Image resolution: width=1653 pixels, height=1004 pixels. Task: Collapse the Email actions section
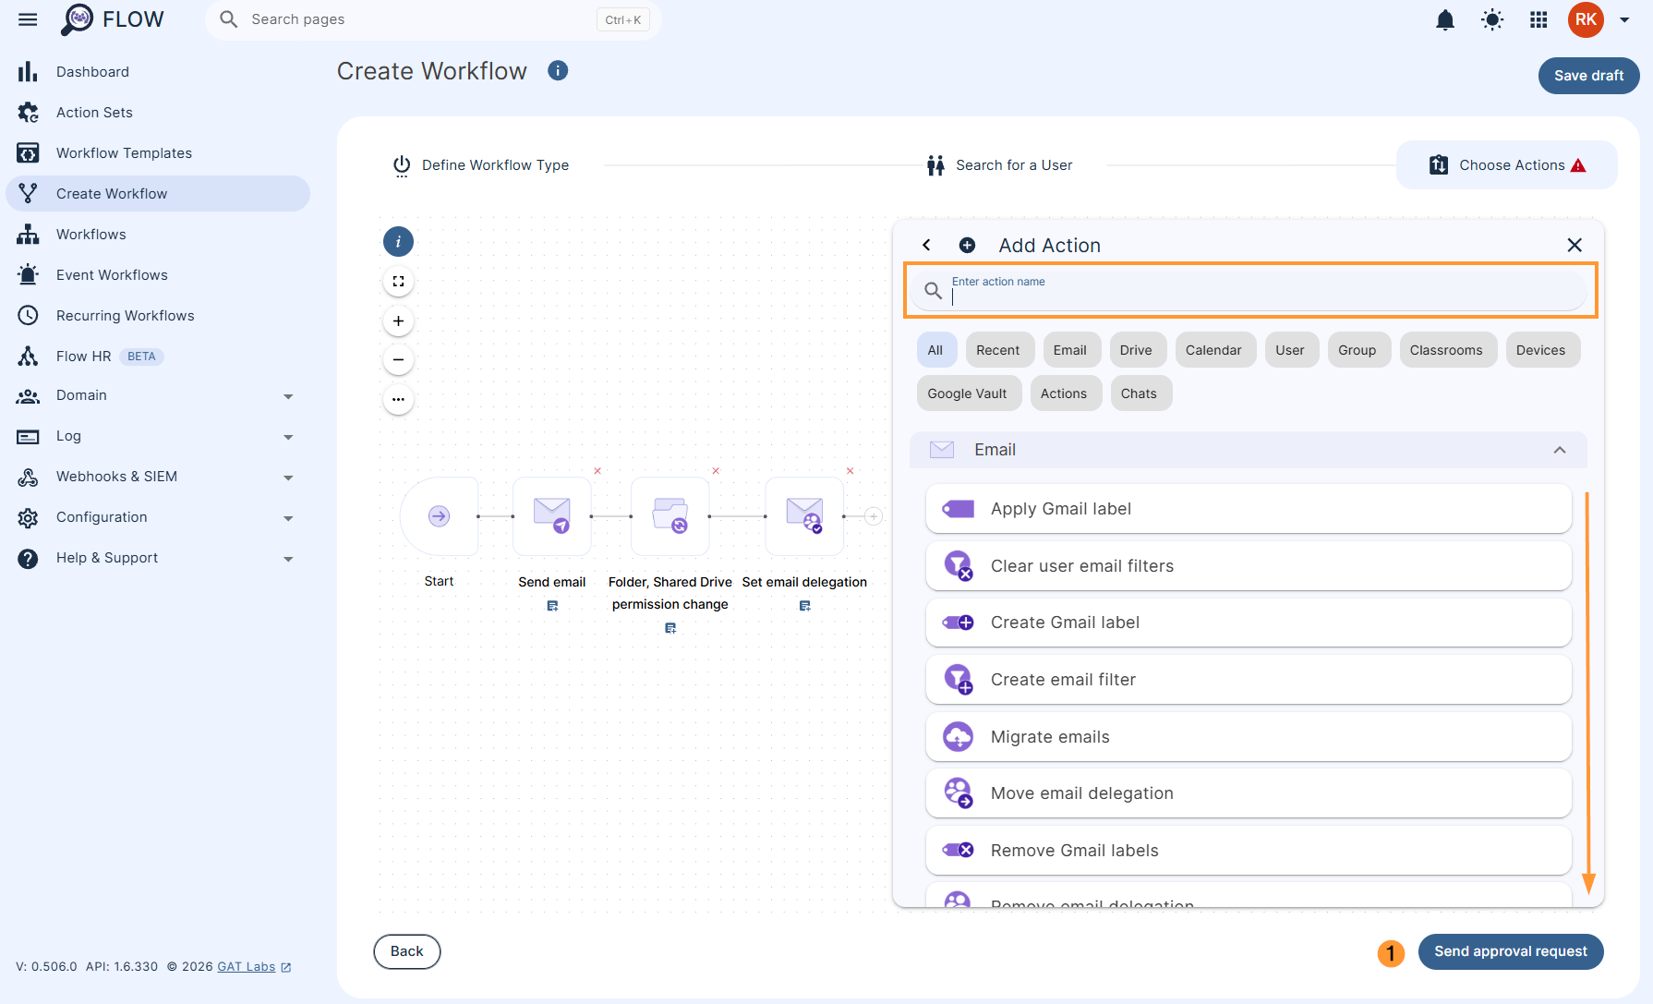tap(1560, 450)
